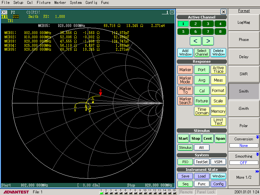Open the trace Memory function
The height and width of the screenshot is (195, 260).
pyautogui.click(x=218, y=111)
